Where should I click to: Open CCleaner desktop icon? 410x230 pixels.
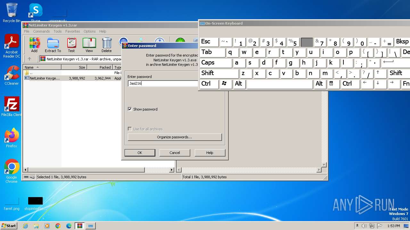click(x=12, y=75)
